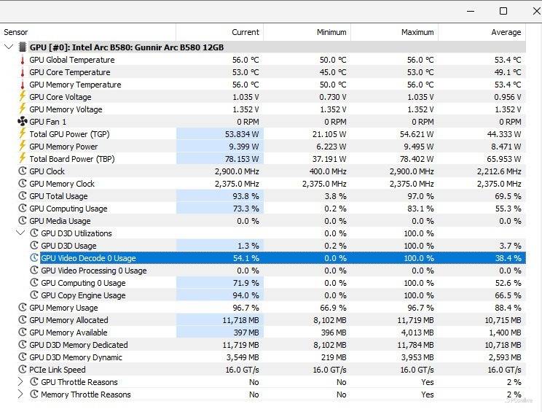Click the clock icon beside GPU Clock
This screenshot has width=542, height=412.
pos(22,171)
